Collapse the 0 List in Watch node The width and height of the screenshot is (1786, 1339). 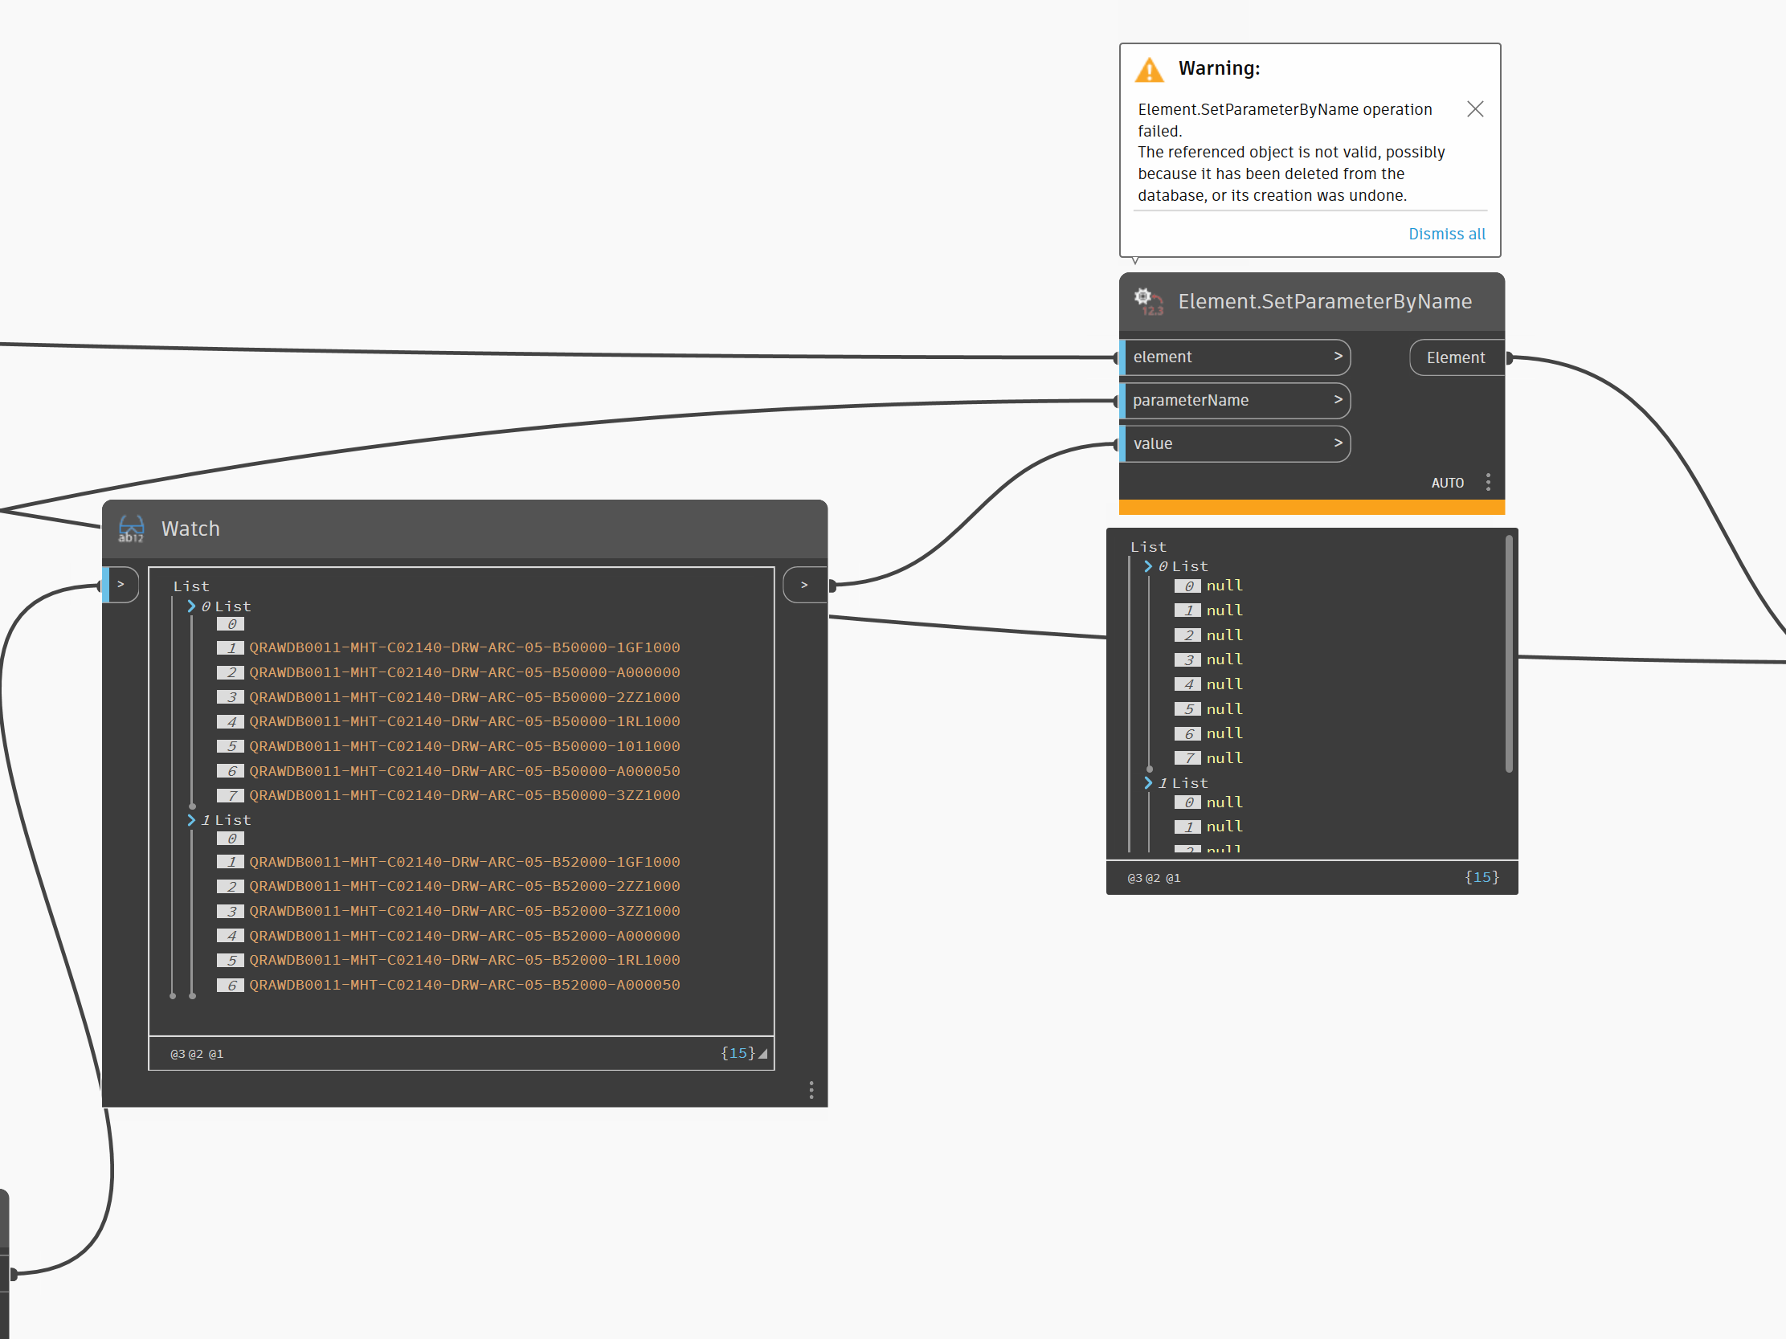[191, 606]
